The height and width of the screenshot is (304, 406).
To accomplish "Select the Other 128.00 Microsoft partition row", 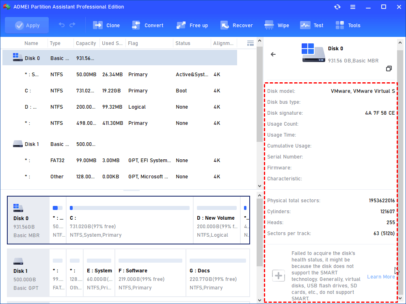I will pyautogui.click(x=120, y=177).
